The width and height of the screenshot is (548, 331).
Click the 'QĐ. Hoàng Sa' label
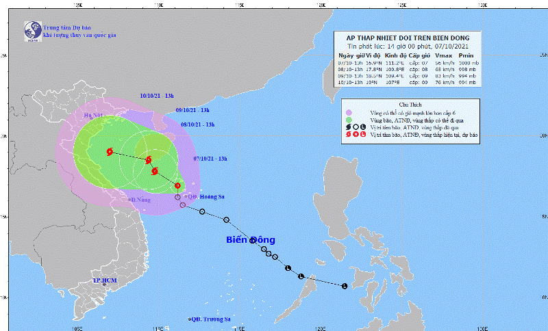click(204, 196)
